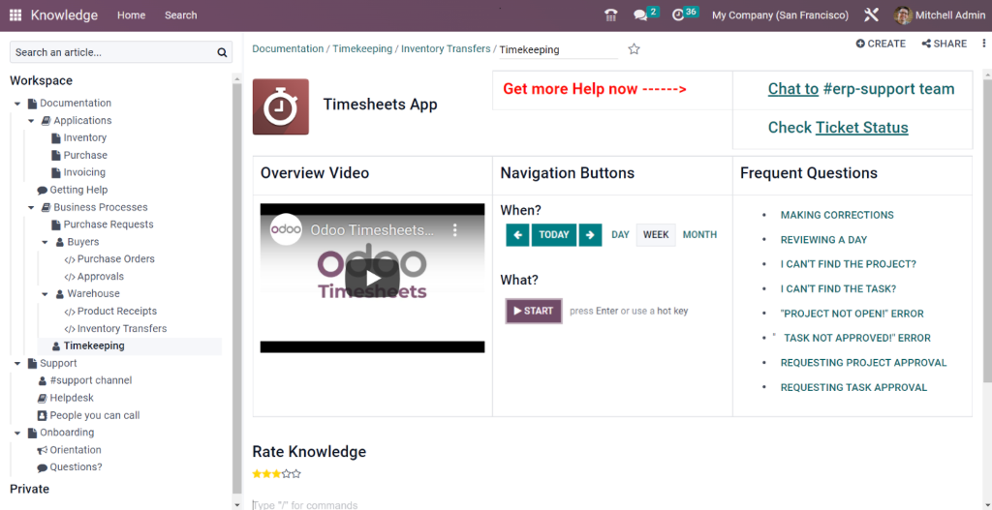Image resolution: width=992 pixels, height=510 pixels.
Task: Collapse the Business Processes tree node
Action: pyautogui.click(x=31, y=207)
